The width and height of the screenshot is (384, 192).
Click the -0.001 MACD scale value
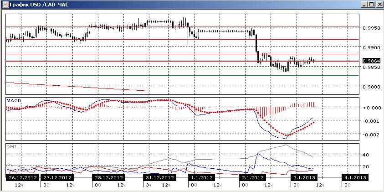[371, 121]
